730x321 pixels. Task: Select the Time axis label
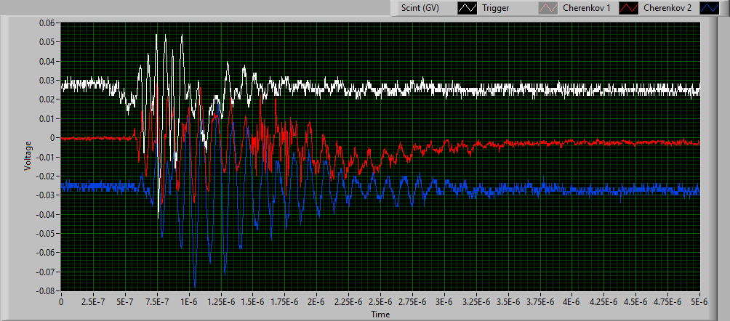pos(380,314)
